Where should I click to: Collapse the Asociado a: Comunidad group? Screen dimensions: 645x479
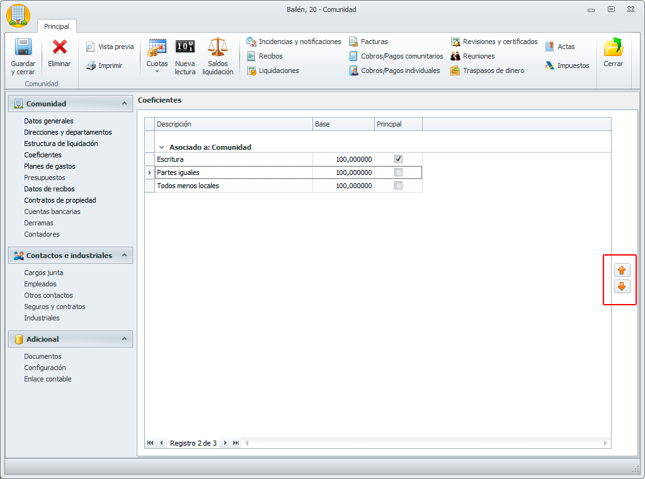pyautogui.click(x=162, y=147)
